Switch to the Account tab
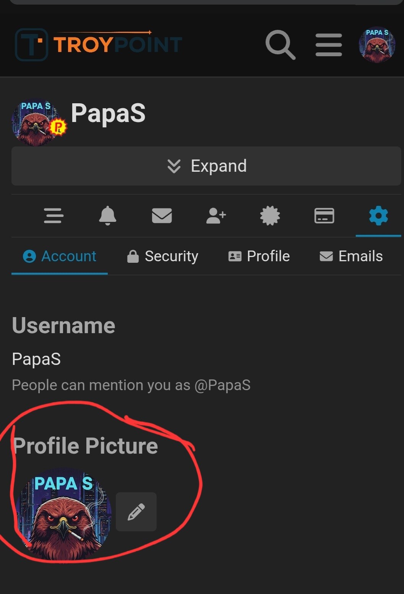The height and width of the screenshot is (594, 404). click(x=60, y=256)
